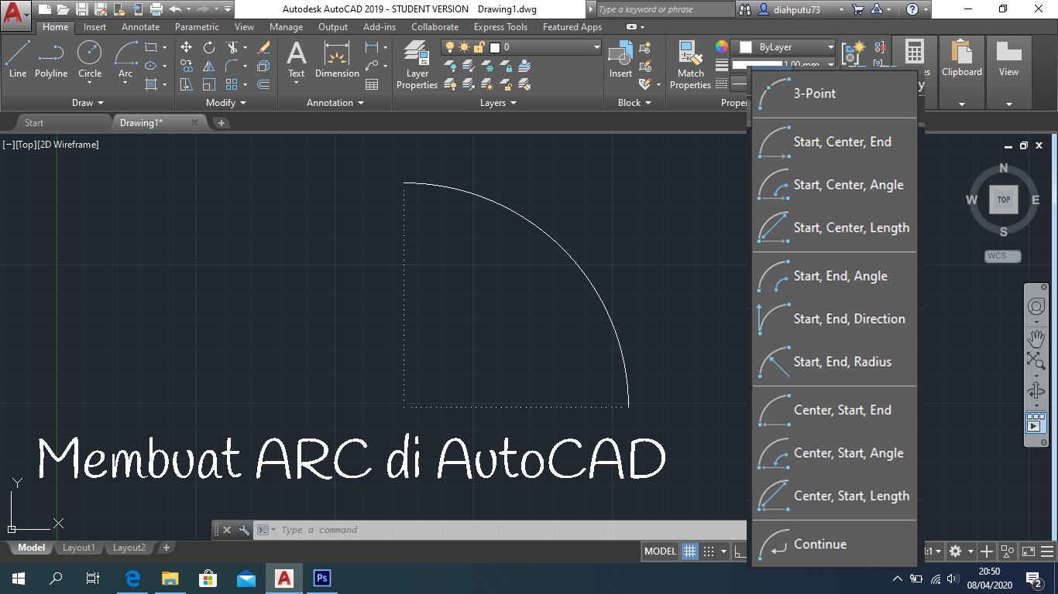1058x594 pixels.
Task: Toggle clean screen mode
Action: pos(1029,551)
